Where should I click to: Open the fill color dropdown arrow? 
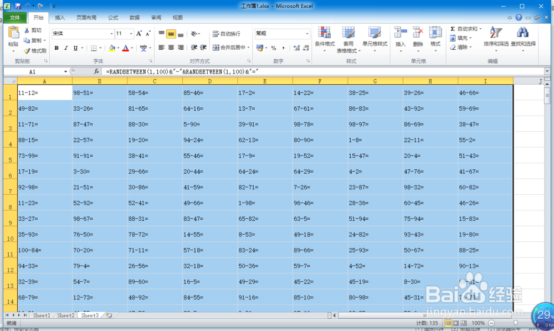click(x=119, y=48)
